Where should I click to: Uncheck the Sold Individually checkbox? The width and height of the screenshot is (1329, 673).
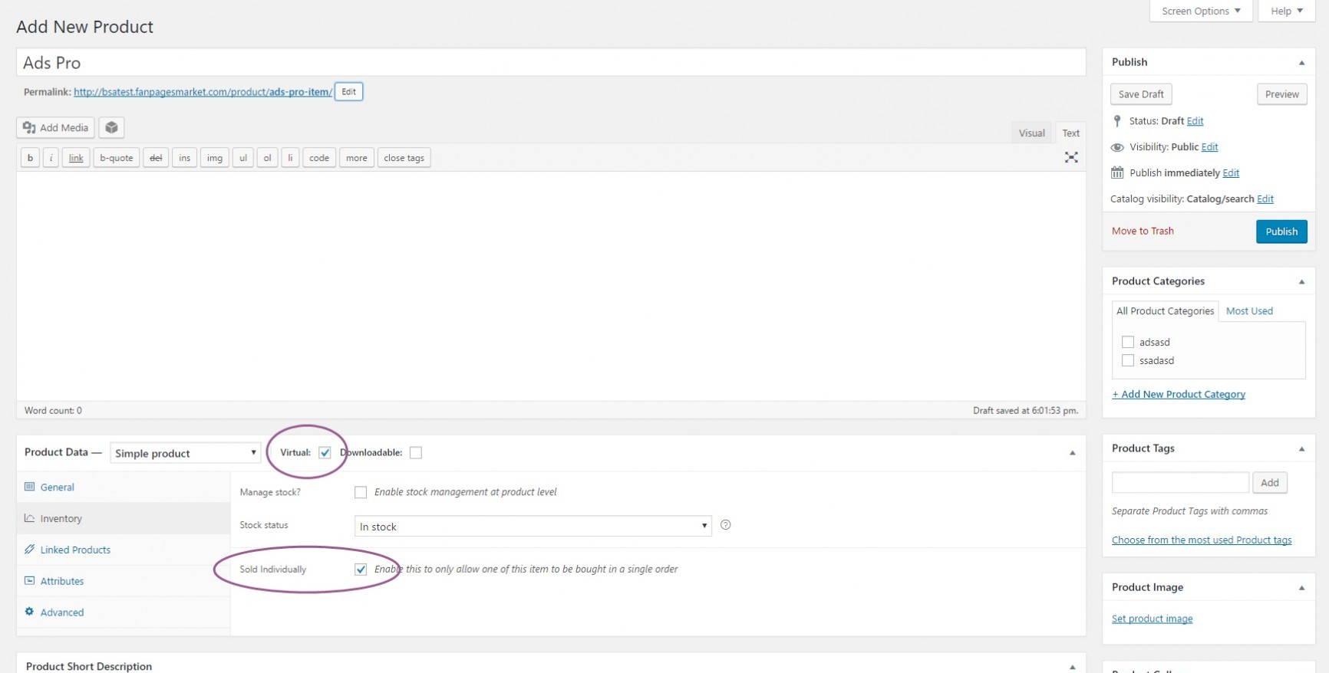click(x=361, y=569)
